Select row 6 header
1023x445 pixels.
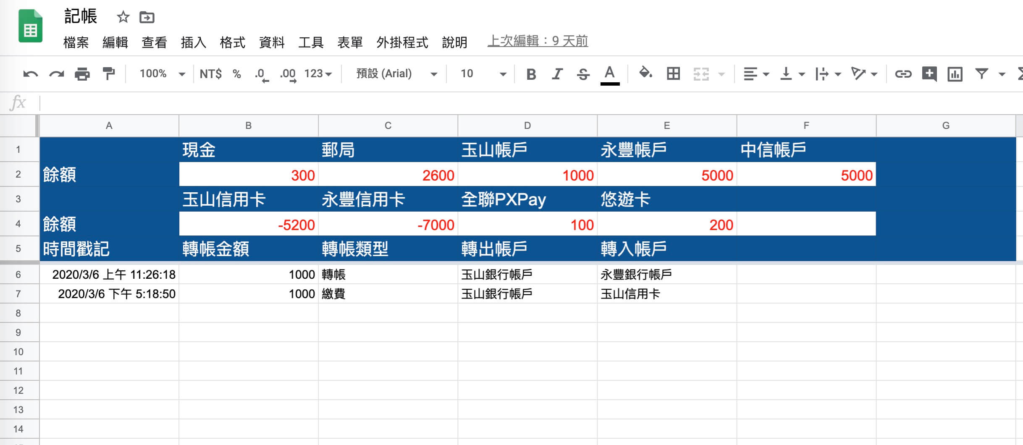tap(18, 275)
